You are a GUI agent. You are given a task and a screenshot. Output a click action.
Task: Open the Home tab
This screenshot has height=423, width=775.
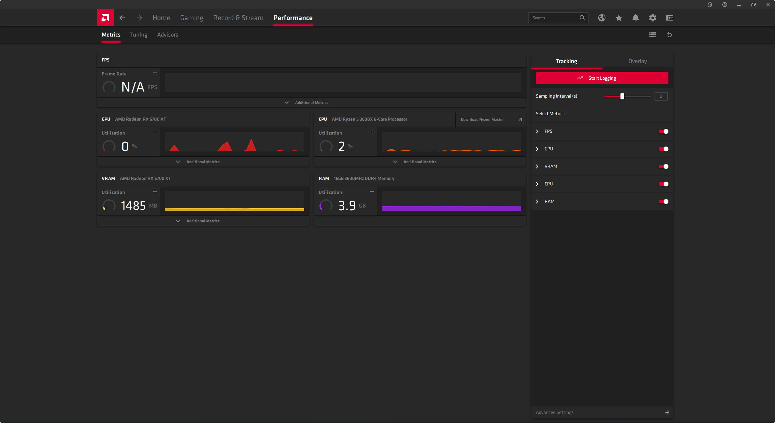pyautogui.click(x=161, y=18)
